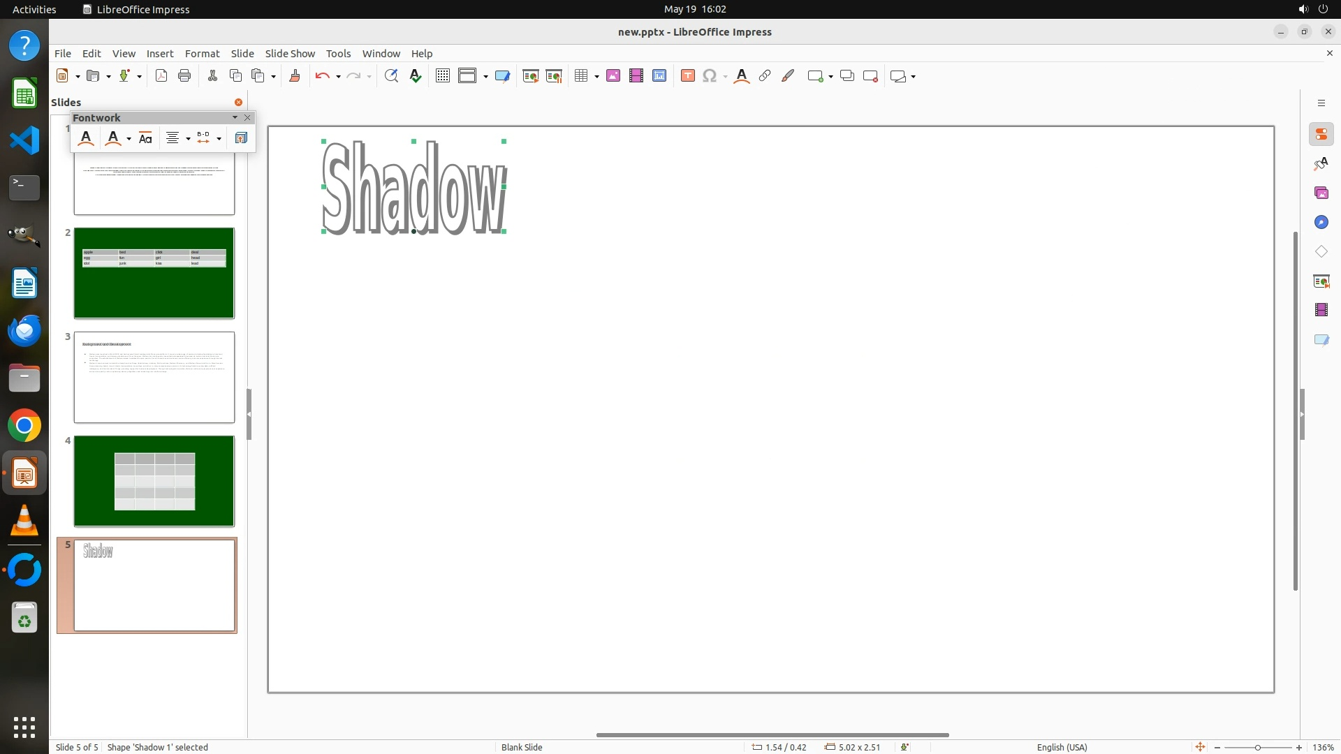Insert audio or video icon

click(x=636, y=76)
